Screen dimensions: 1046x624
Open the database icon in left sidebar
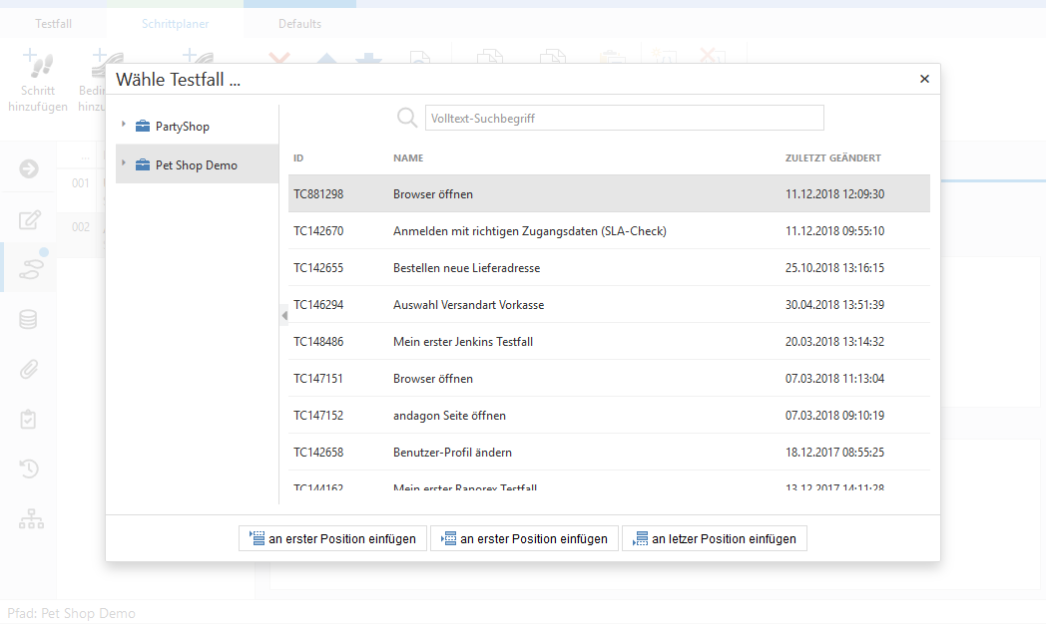coord(30,320)
